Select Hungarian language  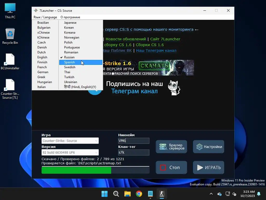(45, 82)
